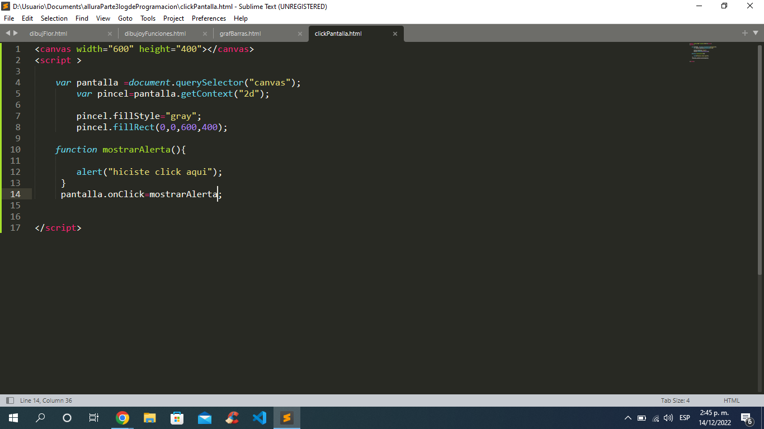Click the ESP language indicator

(685, 418)
